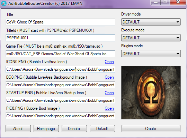
Task: Click the About button
Action: 18,128
